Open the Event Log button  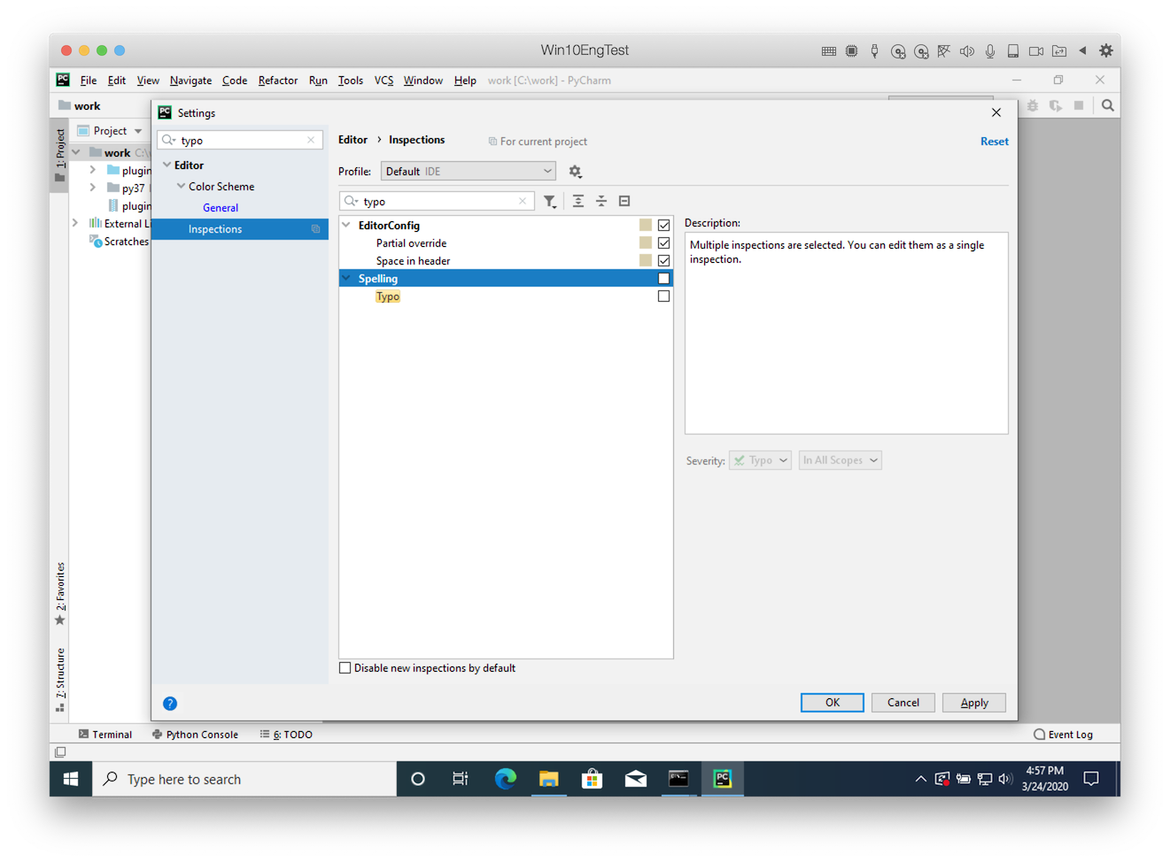tap(1063, 735)
